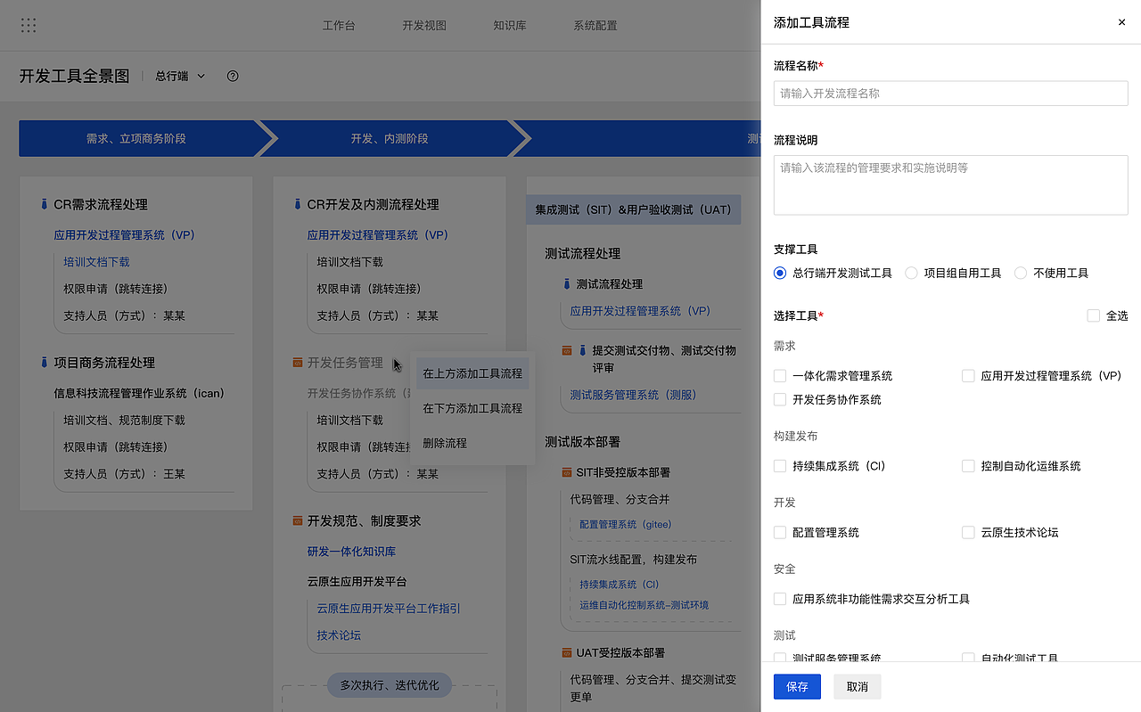Viewport: 1141px width, 712px height.
Task: Click the 流程名称 input field
Action: (x=950, y=93)
